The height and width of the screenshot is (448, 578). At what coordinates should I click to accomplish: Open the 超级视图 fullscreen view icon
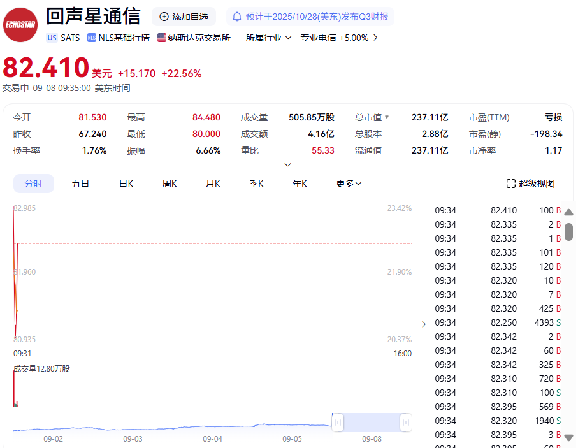point(510,184)
